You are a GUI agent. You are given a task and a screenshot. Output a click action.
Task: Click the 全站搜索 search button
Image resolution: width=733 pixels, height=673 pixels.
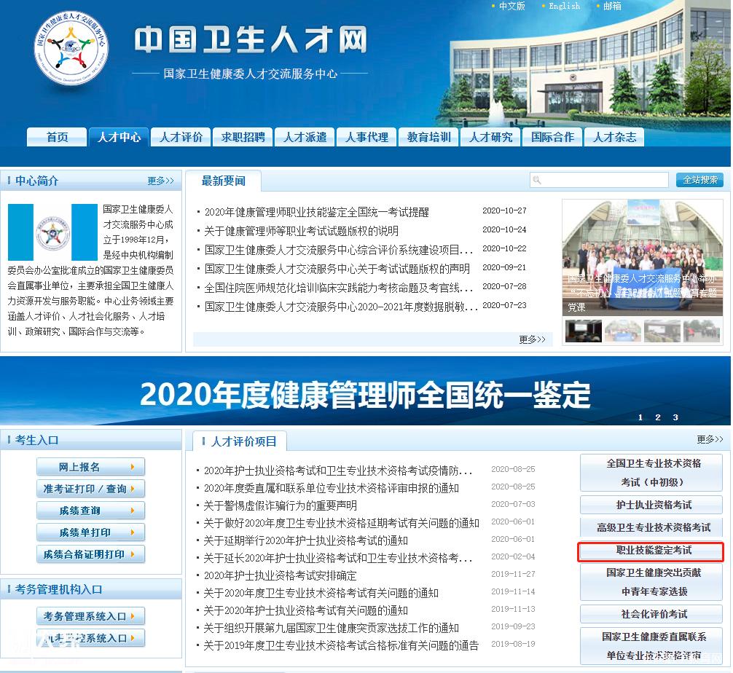tap(699, 180)
